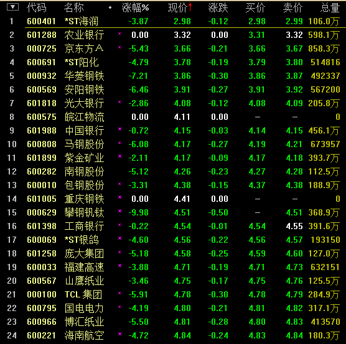Image resolution: width=346 pixels, height=344 pixels.
Task: Click the magenta marker beside 紫金矿业
Action: [119, 156]
